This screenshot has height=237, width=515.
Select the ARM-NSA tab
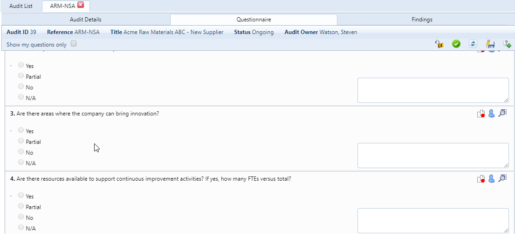coord(62,6)
